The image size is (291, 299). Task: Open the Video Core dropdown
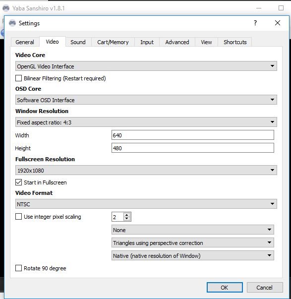pyautogui.click(x=146, y=66)
